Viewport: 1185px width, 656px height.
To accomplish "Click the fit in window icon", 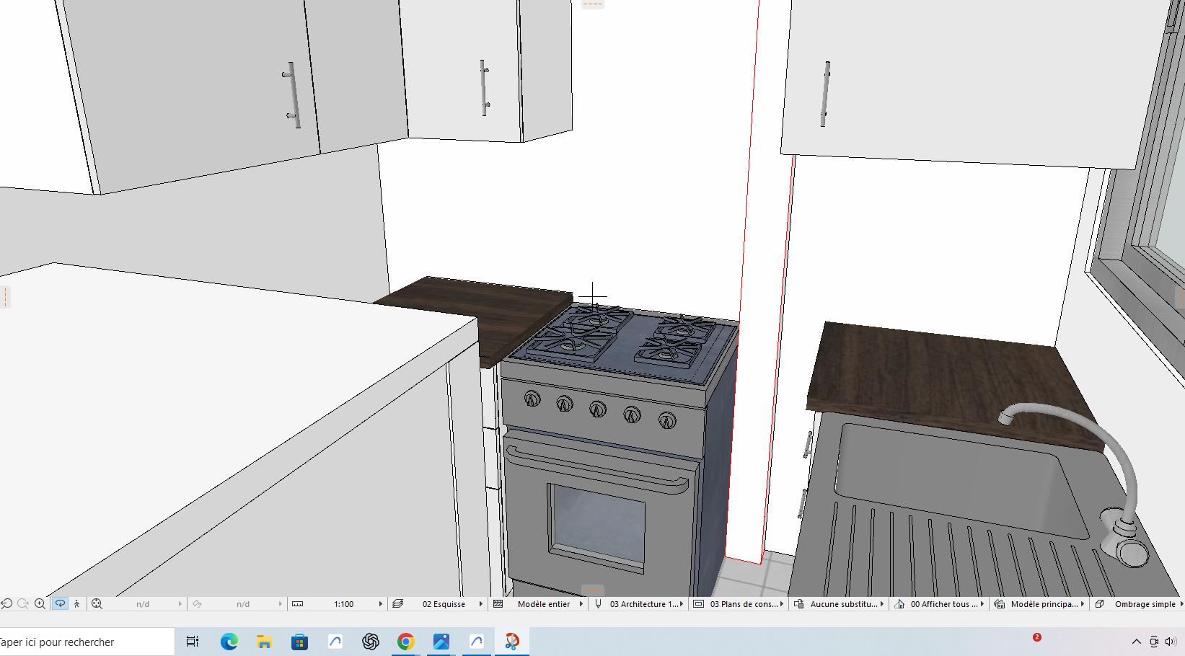I will click(x=97, y=604).
